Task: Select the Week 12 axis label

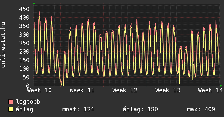Action: [x=125, y=90]
